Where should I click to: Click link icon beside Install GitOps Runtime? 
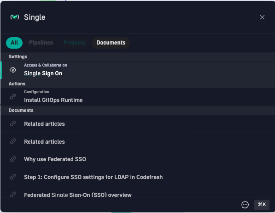tap(13, 96)
